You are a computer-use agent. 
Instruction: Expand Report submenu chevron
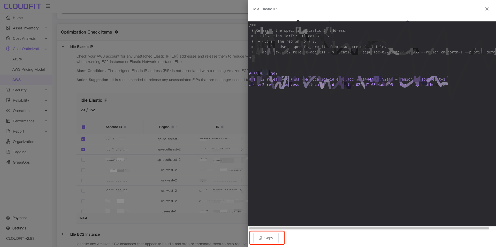46,131
